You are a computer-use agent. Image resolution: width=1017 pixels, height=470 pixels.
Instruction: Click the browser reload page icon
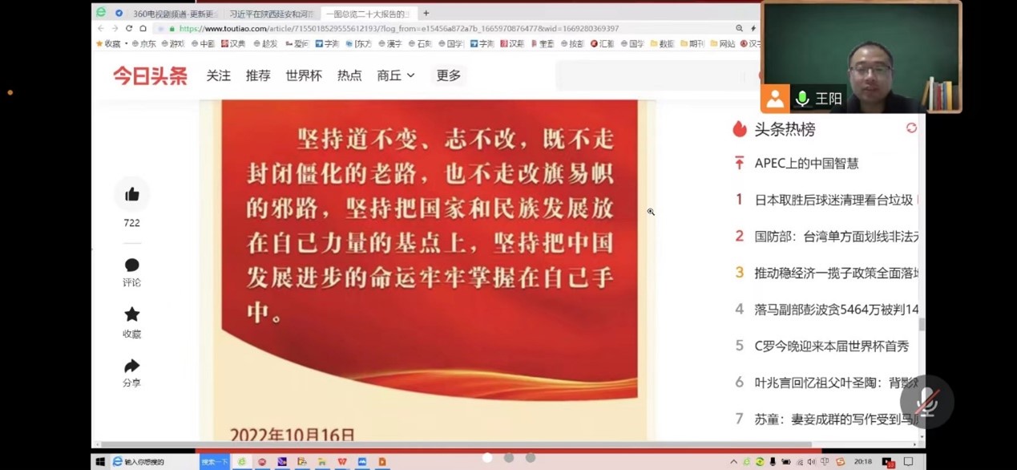129,28
